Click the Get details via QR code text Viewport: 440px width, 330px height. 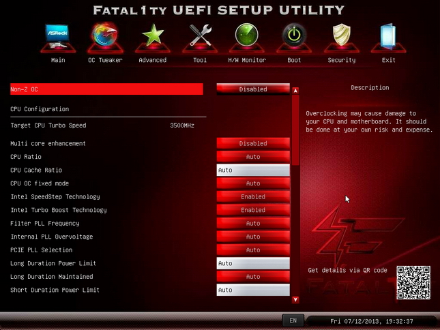point(347,270)
